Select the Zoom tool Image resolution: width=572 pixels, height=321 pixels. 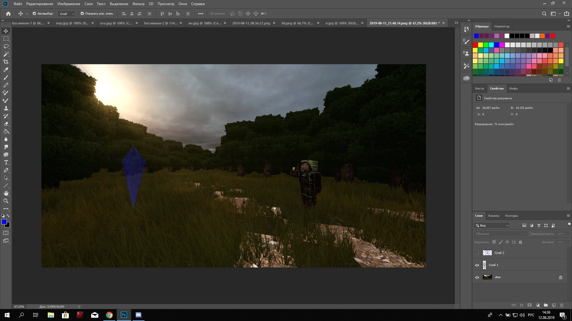point(6,201)
